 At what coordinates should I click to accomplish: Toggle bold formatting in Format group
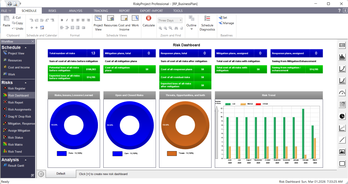pos(62,20)
